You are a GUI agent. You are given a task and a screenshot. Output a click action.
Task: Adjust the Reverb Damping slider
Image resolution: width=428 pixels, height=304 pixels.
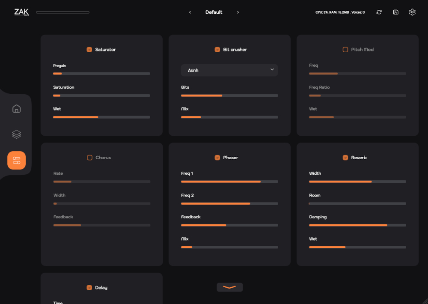(x=357, y=225)
